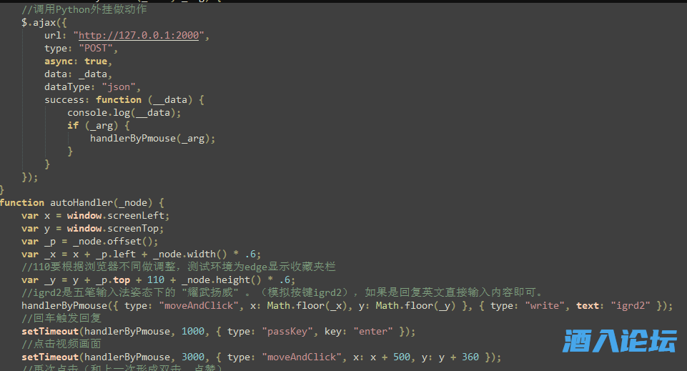
Task: Click the "data: _data," line
Action: [78, 74]
